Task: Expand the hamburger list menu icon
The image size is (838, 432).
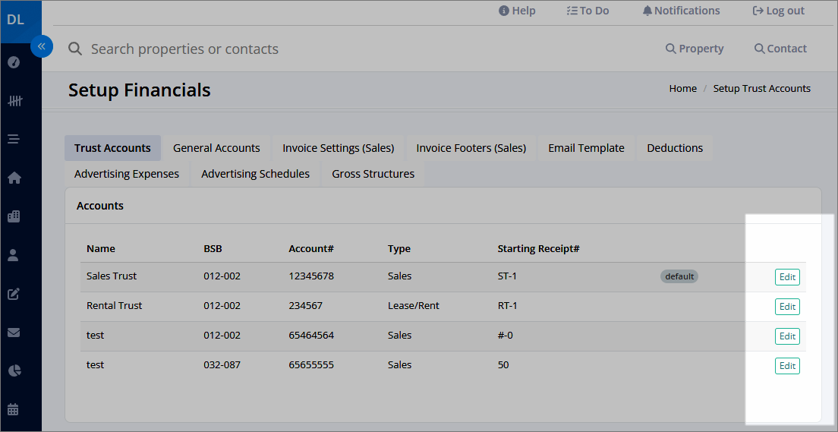Action: (x=14, y=139)
